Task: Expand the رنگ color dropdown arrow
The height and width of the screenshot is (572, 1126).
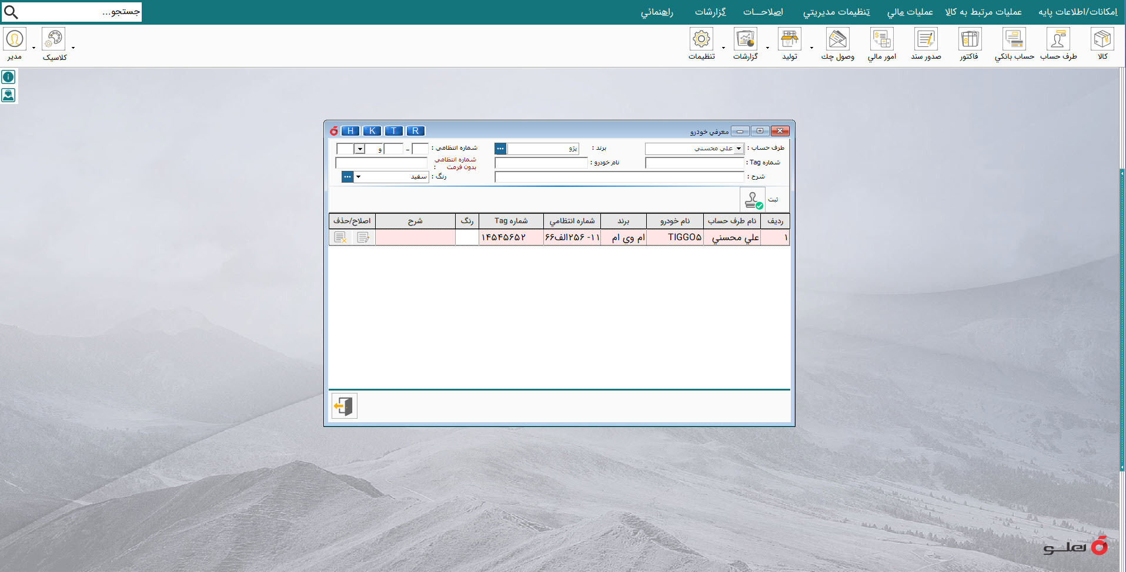Action: pyautogui.click(x=358, y=177)
